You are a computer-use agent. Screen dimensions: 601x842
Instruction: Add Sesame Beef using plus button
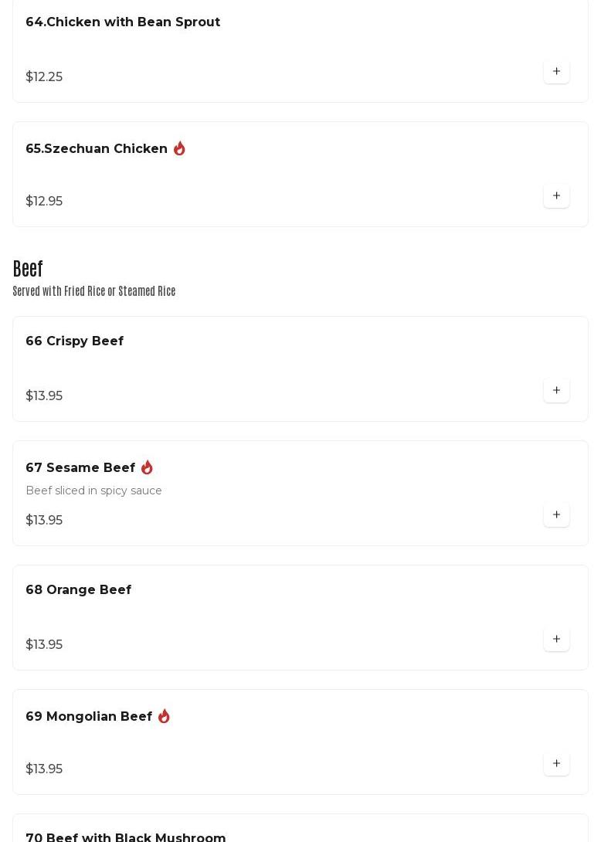point(556,514)
